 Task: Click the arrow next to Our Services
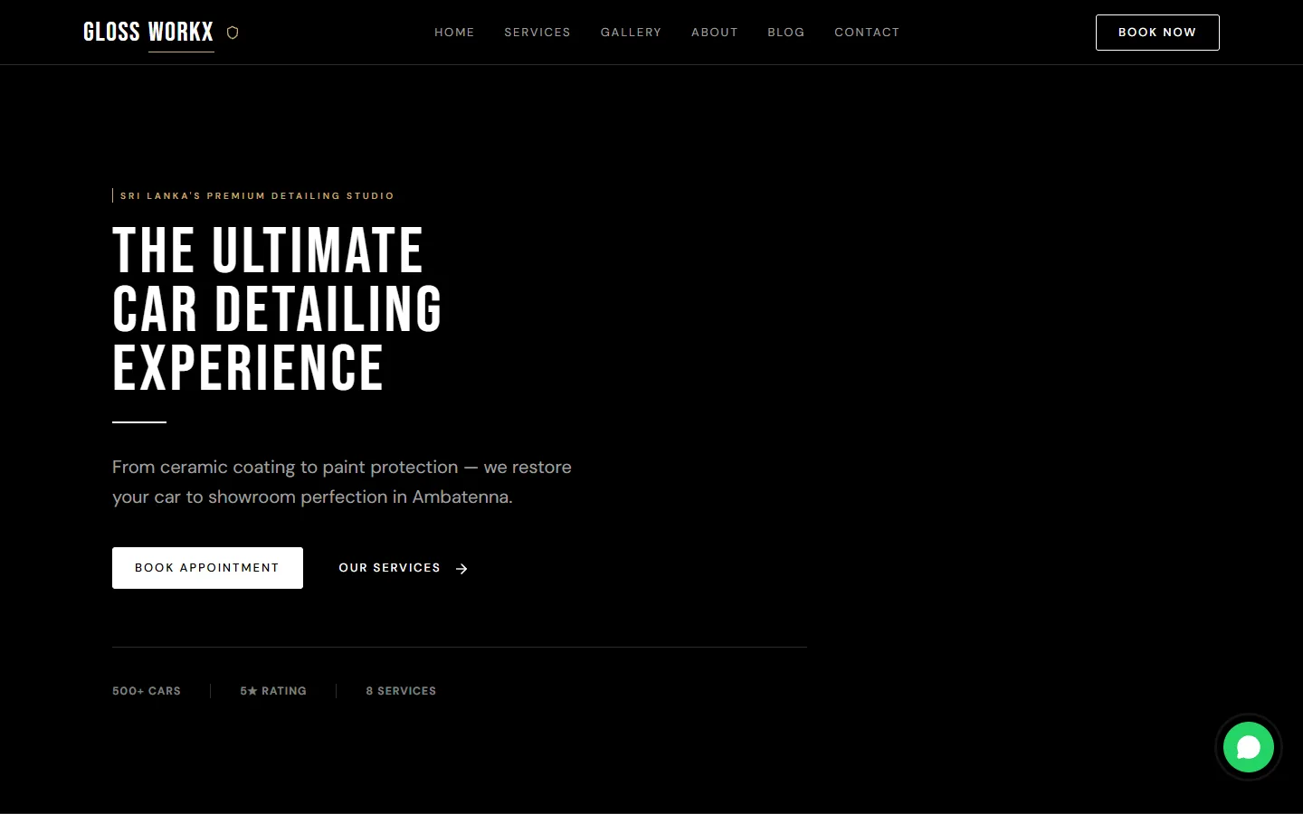[461, 569]
